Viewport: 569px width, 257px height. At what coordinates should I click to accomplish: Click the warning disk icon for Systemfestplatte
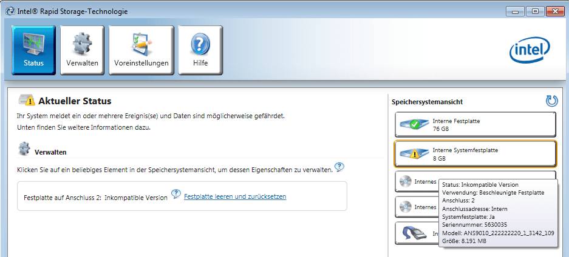[414, 155]
